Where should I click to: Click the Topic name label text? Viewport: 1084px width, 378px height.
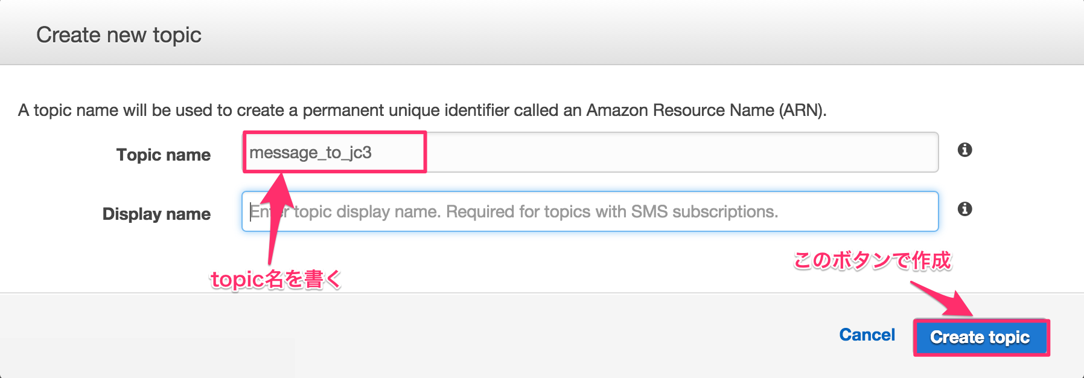tap(164, 154)
